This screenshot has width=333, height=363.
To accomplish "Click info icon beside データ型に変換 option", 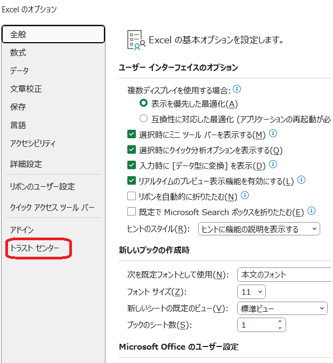I will [x=273, y=164].
